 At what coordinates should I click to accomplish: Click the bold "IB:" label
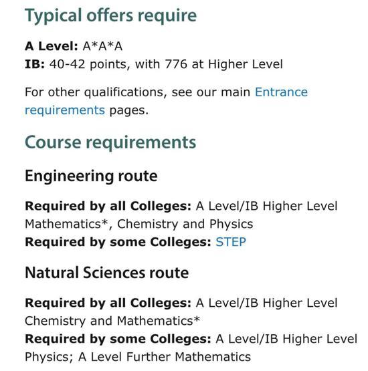(35, 64)
